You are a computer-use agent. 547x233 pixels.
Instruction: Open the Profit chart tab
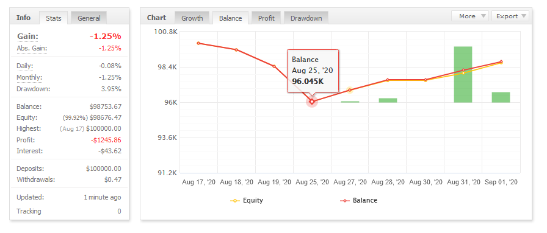pyautogui.click(x=266, y=18)
